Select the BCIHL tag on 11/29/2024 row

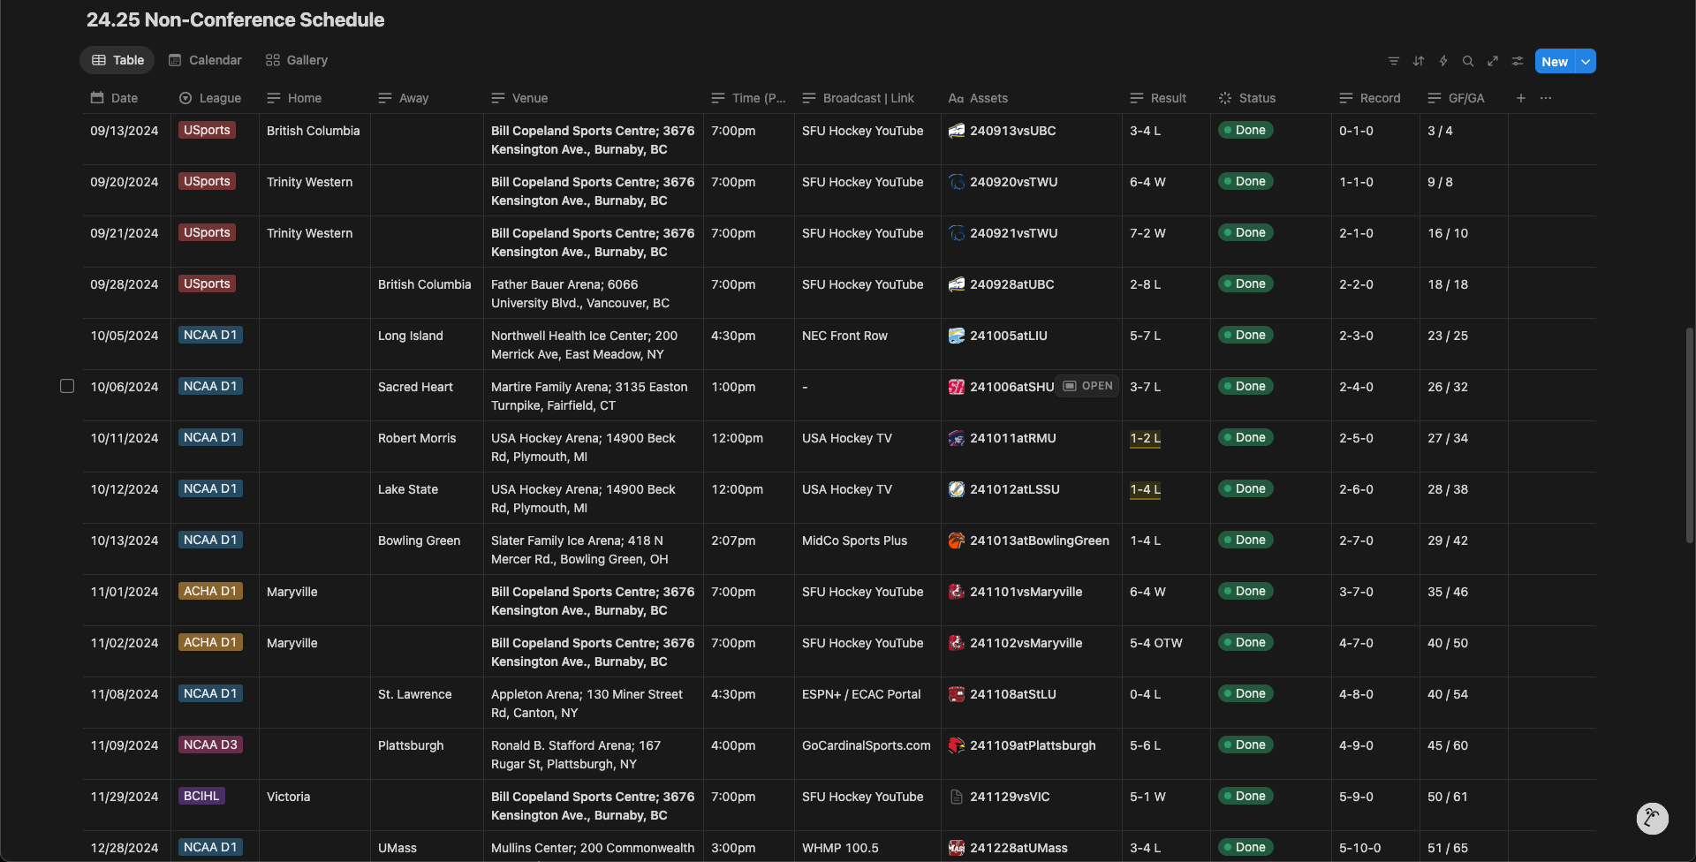pos(201,796)
